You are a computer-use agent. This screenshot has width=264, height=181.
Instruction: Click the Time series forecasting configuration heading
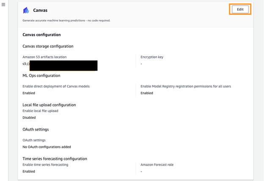pos(55,159)
